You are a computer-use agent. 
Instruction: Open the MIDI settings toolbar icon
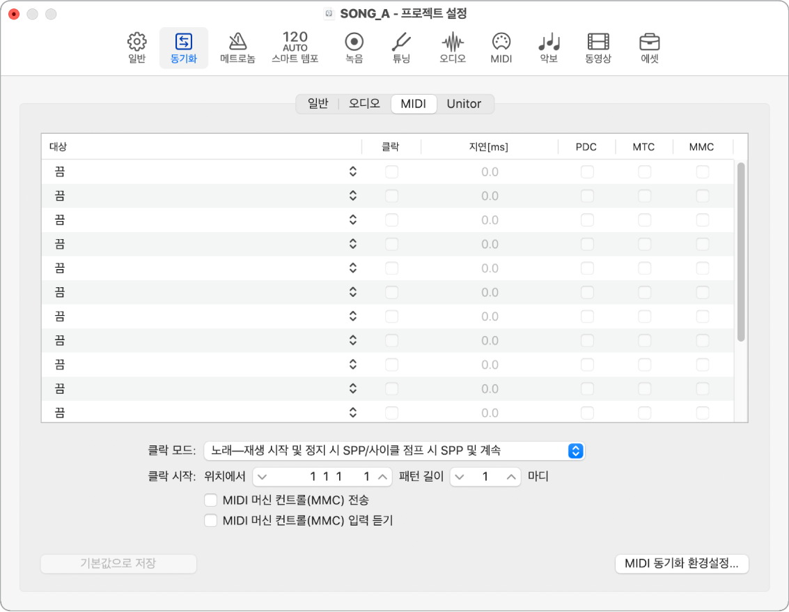(501, 48)
